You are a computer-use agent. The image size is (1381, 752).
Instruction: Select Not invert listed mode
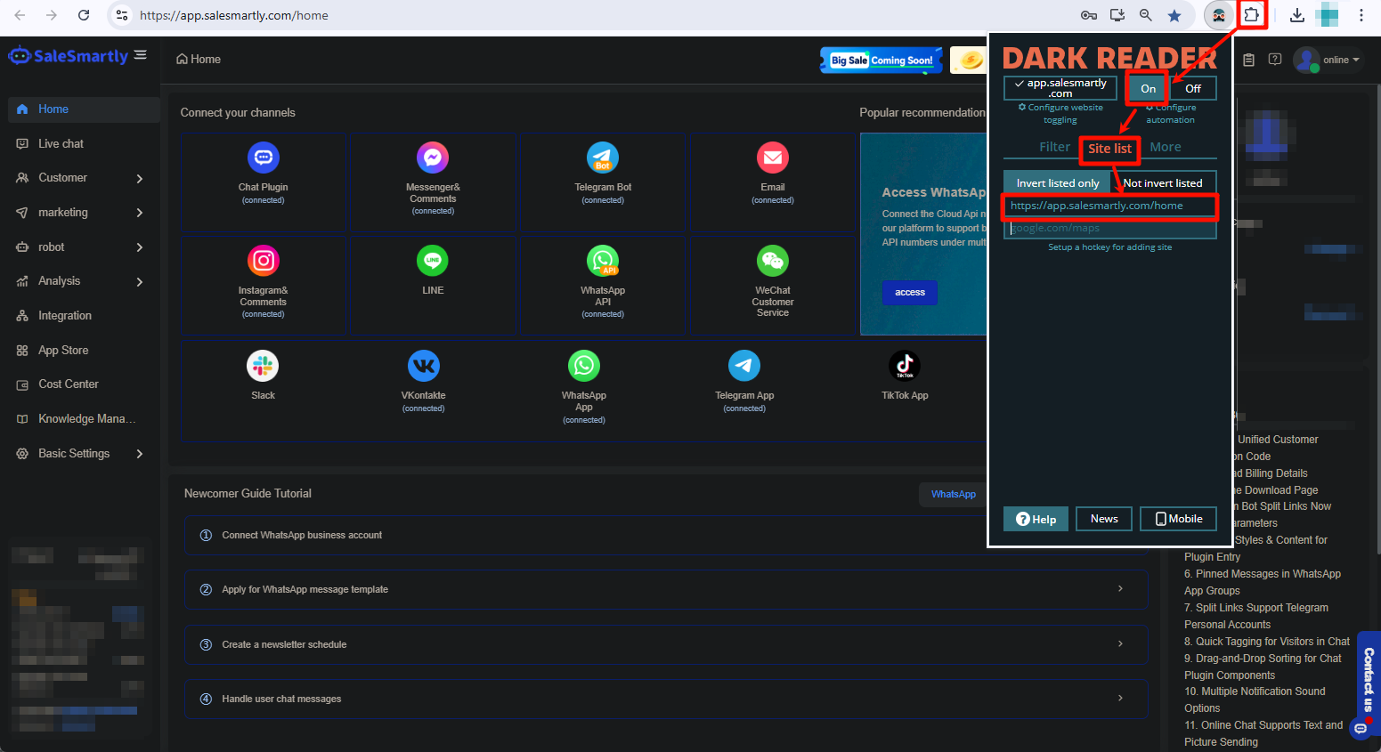coord(1164,182)
